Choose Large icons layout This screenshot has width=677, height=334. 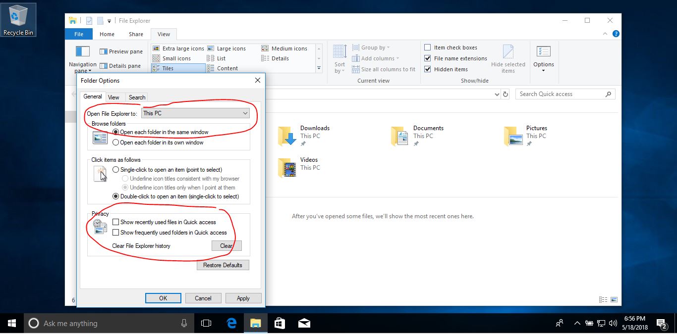226,48
